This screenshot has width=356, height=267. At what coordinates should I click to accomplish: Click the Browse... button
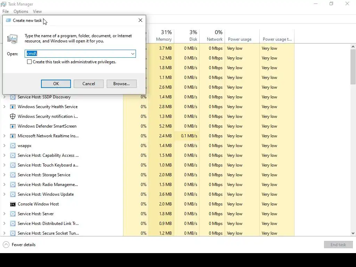coord(121,84)
